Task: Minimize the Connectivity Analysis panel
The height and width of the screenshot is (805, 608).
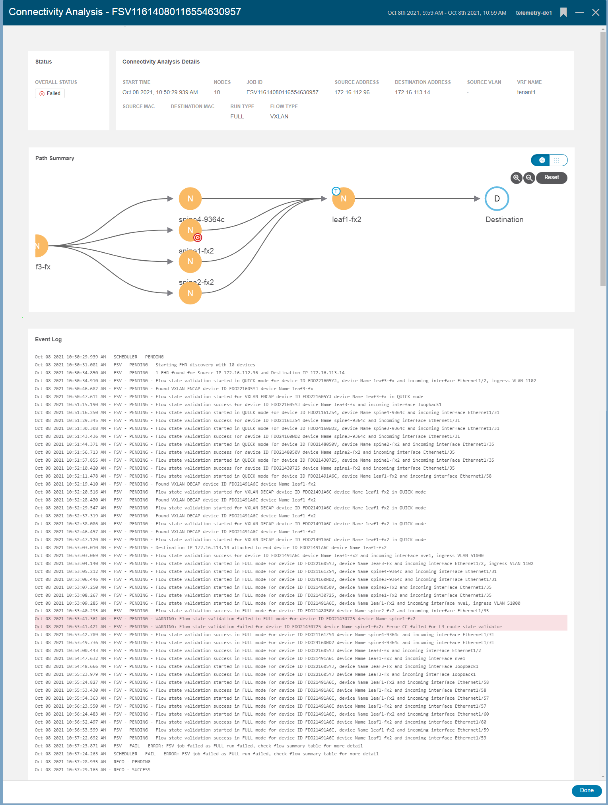Action: pos(579,12)
